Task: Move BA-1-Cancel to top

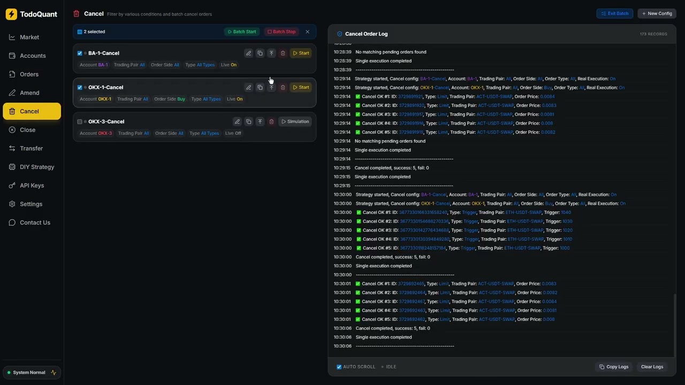Action: pos(271,53)
